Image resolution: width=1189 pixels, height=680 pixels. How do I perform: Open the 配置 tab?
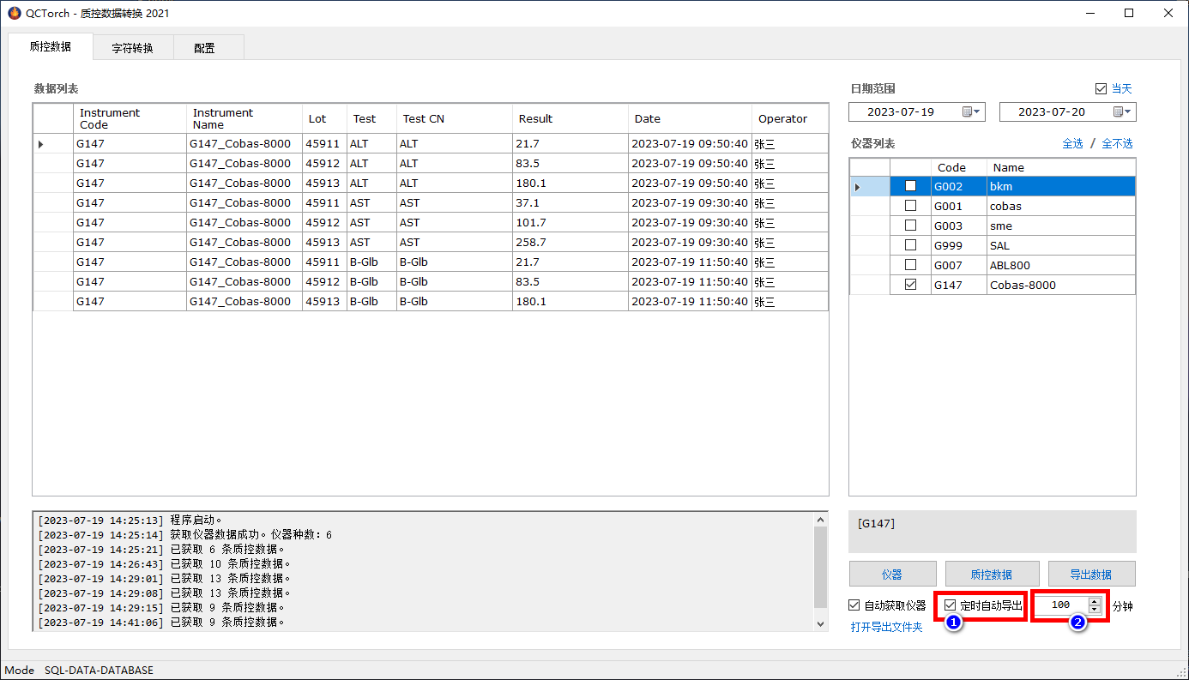204,49
